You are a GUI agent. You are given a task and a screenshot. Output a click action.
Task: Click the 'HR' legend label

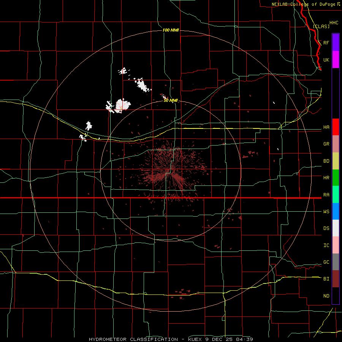tap(326, 178)
